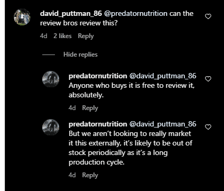Screen dimensions: 224x191
Task: Reply to david_puttman_86's comment
Action: [x=86, y=36]
